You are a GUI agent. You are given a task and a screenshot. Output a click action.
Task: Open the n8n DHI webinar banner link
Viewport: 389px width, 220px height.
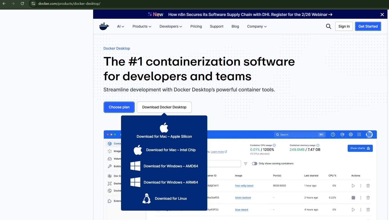click(x=250, y=14)
